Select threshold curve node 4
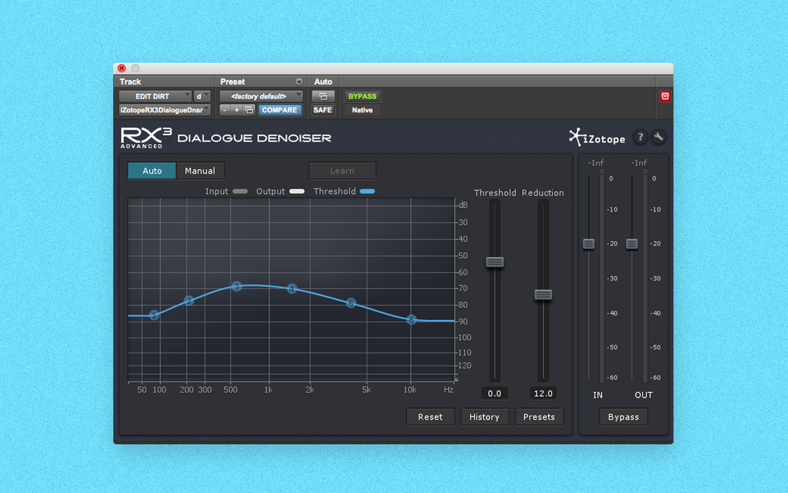788x493 pixels. [292, 288]
